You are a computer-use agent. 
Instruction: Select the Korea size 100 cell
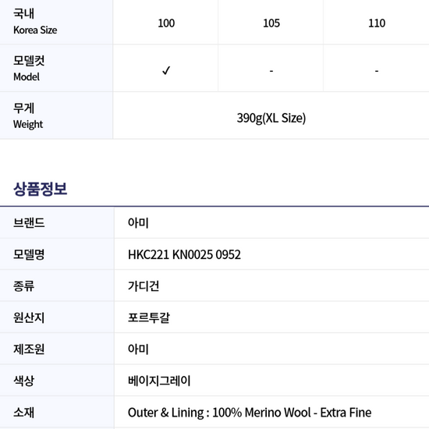pos(166,23)
